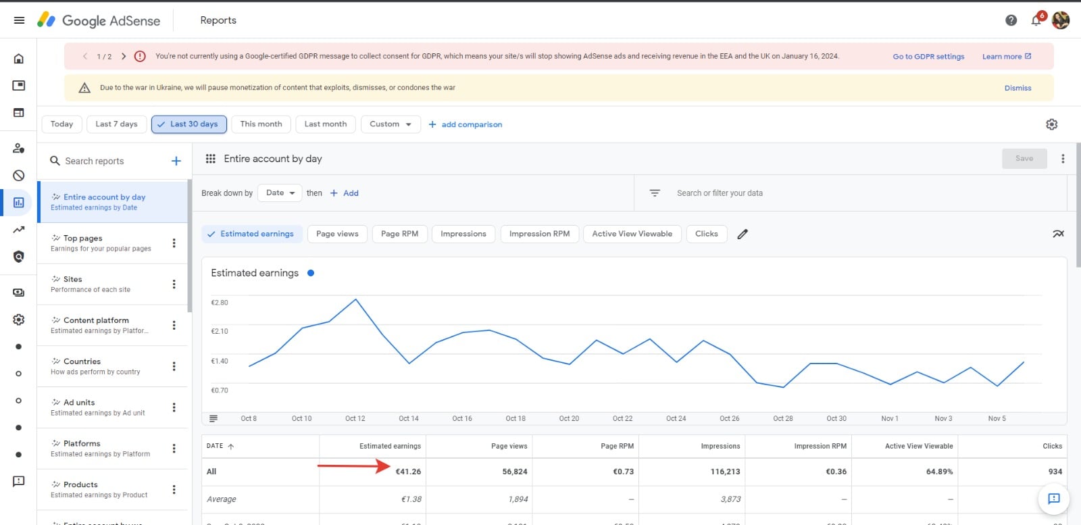
Task: Click the filter icon next to search
Action: [655, 193]
